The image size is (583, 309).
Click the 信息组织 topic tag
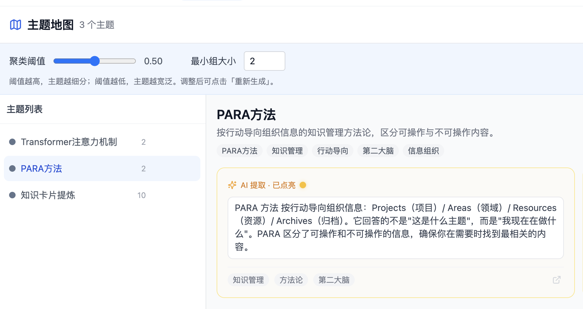tap(423, 151)
